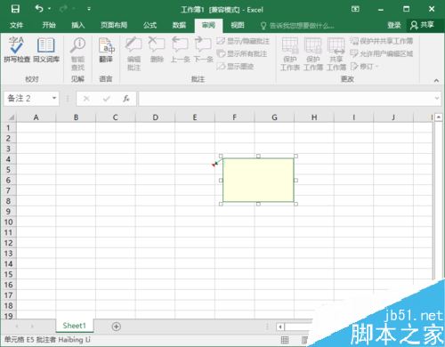Click previous-sheet navigation arrow
Viewport: 445px width, 347px height.
click(x=17, y=327)
